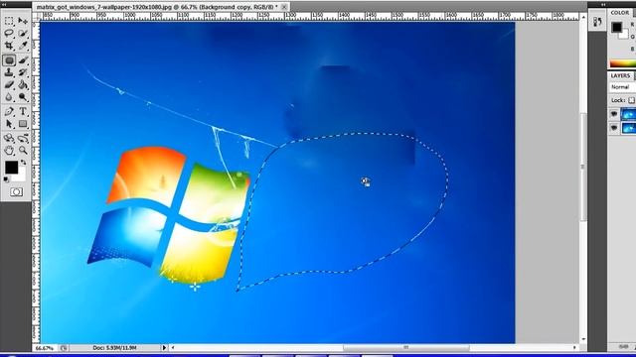
Task: Switch to the LAYERS panel tab
Action: tap(620, 75)
